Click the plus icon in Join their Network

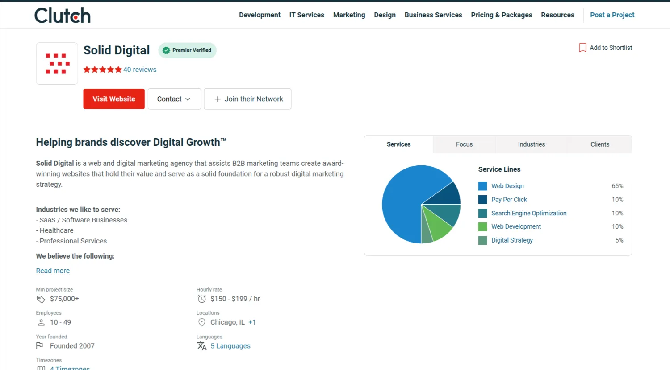[x=218, y=99]
